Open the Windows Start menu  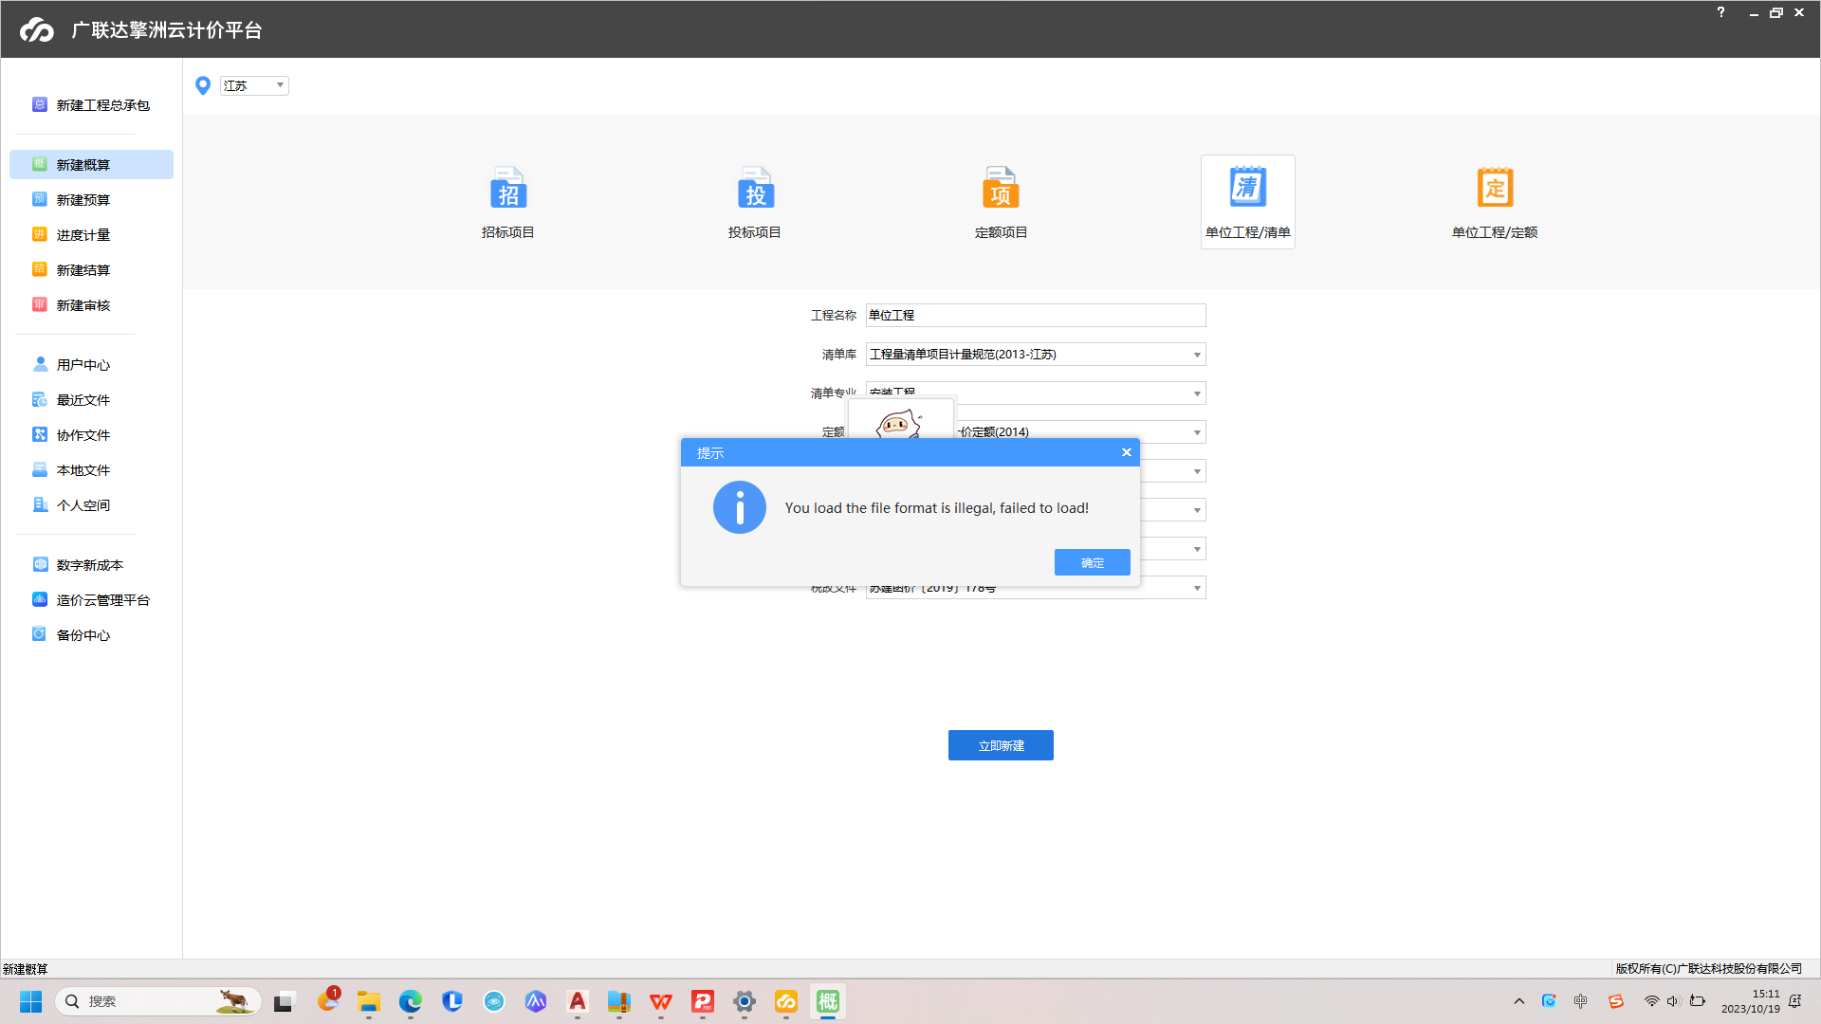click(30, 1001)
